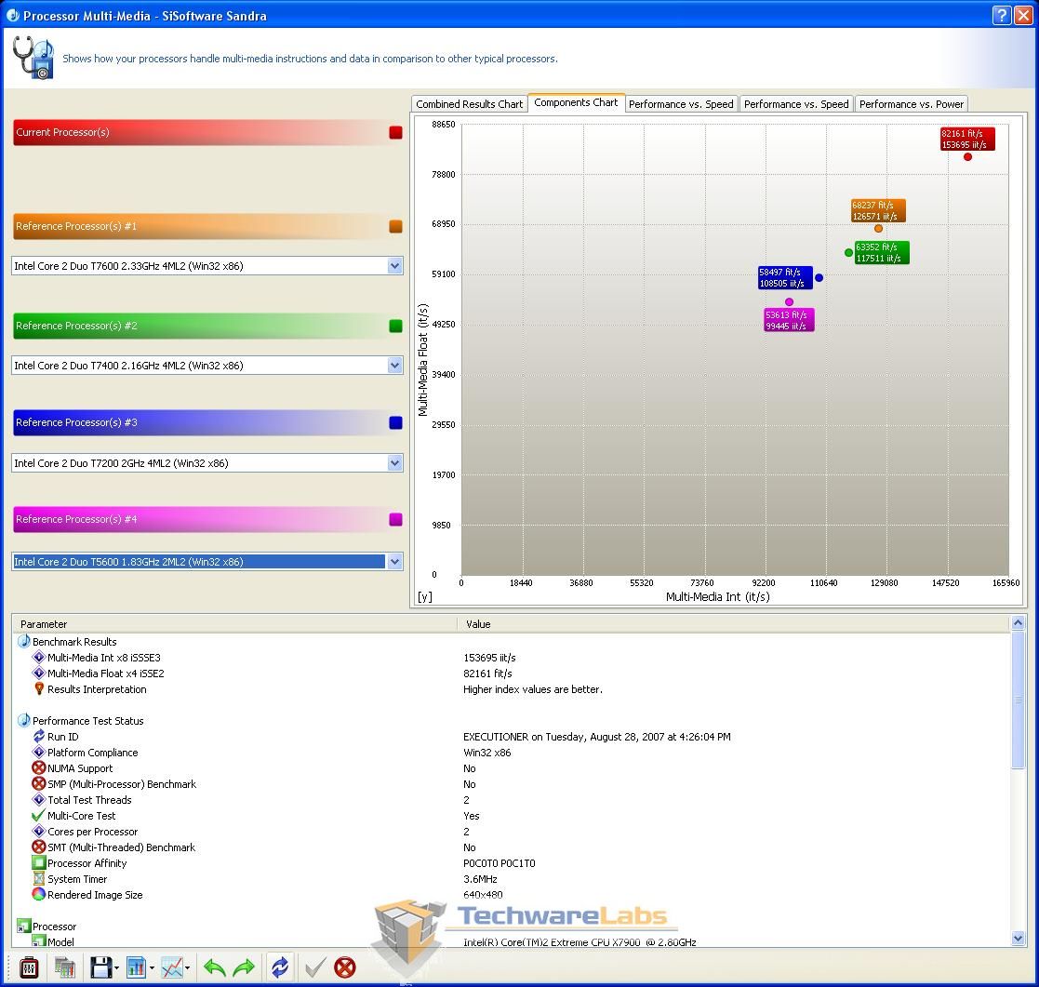Screen dimensions: 1039x987
Task: Click the bar chart icon in toolbar
Action: click(x=136, y=967)
